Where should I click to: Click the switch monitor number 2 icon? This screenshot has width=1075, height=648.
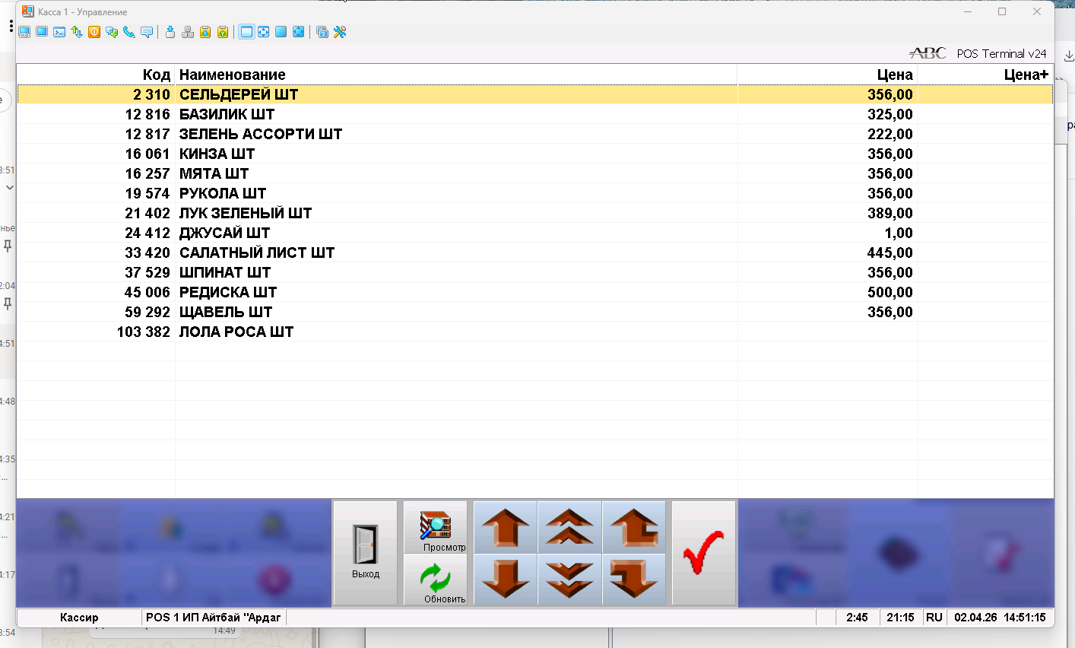click(x=322, y=32)
